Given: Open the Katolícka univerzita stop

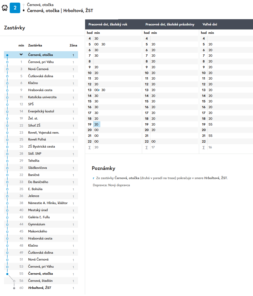Looking at the screenshot, I should pyautogui.click(x=42, y=97).
